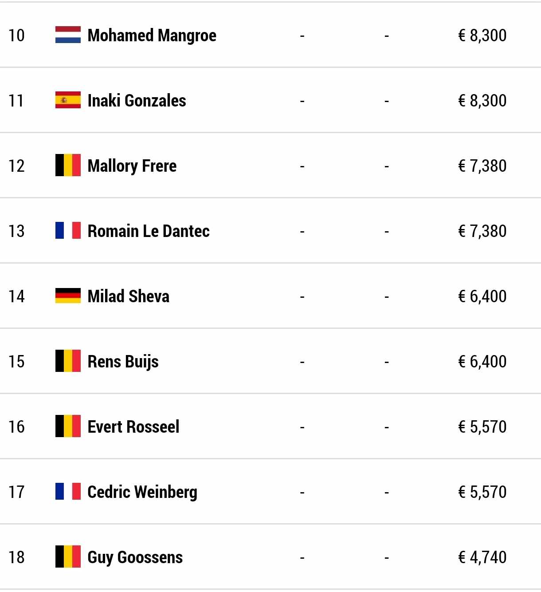Viewport: 541px width, 592px height.
Task: Open player Inaki Gonzales' name link
Action: (x=137, y=101)
